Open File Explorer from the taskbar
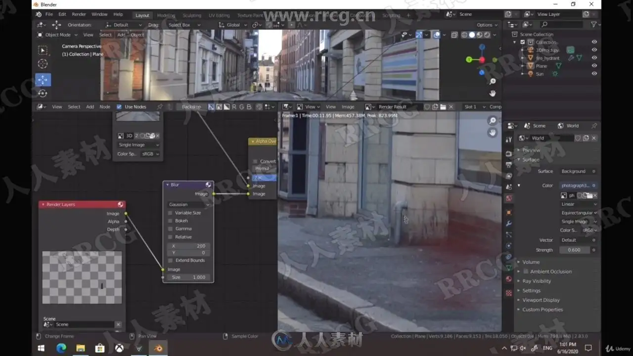This screenshot has height=356, width=633. (x=80, y=348)
